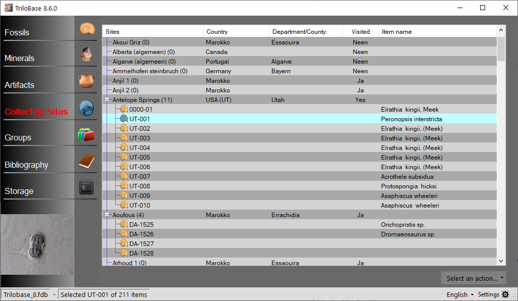This screenshot has width=518, height=301.
Task: Collapse the Antelope Springs site node
Action: [107, 99]
